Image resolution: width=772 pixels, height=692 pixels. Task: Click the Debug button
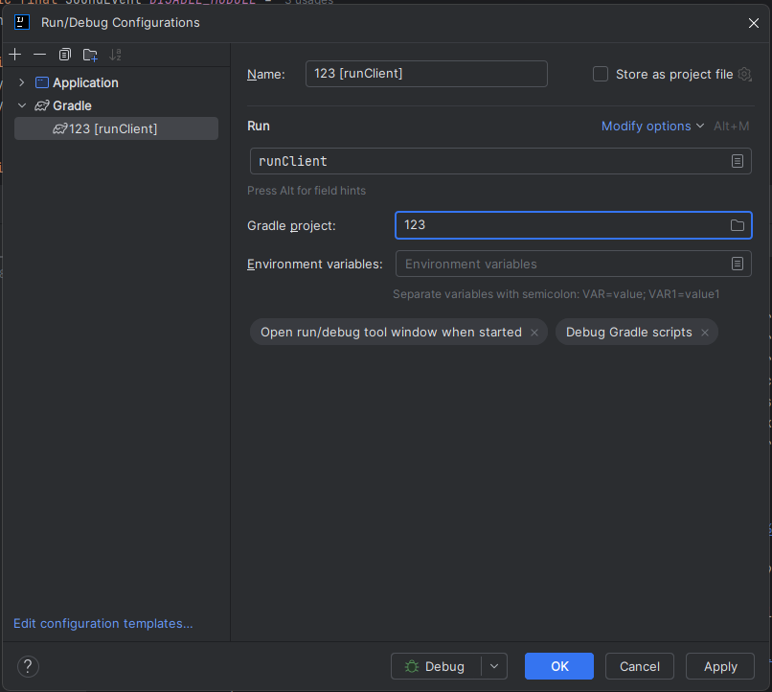pyautogui.click(x=436, y=666)
